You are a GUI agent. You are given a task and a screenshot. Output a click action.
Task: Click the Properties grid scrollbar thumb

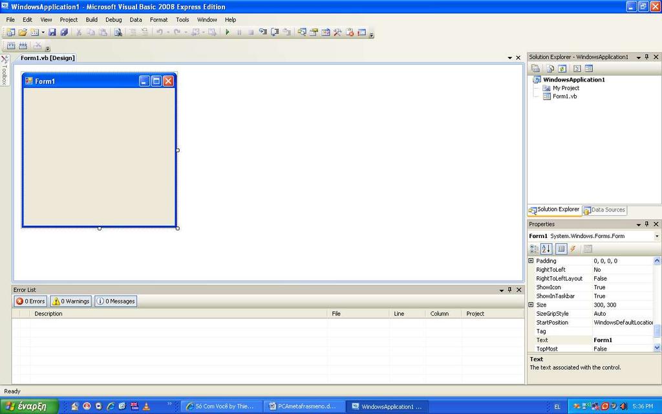pos(657,331)
